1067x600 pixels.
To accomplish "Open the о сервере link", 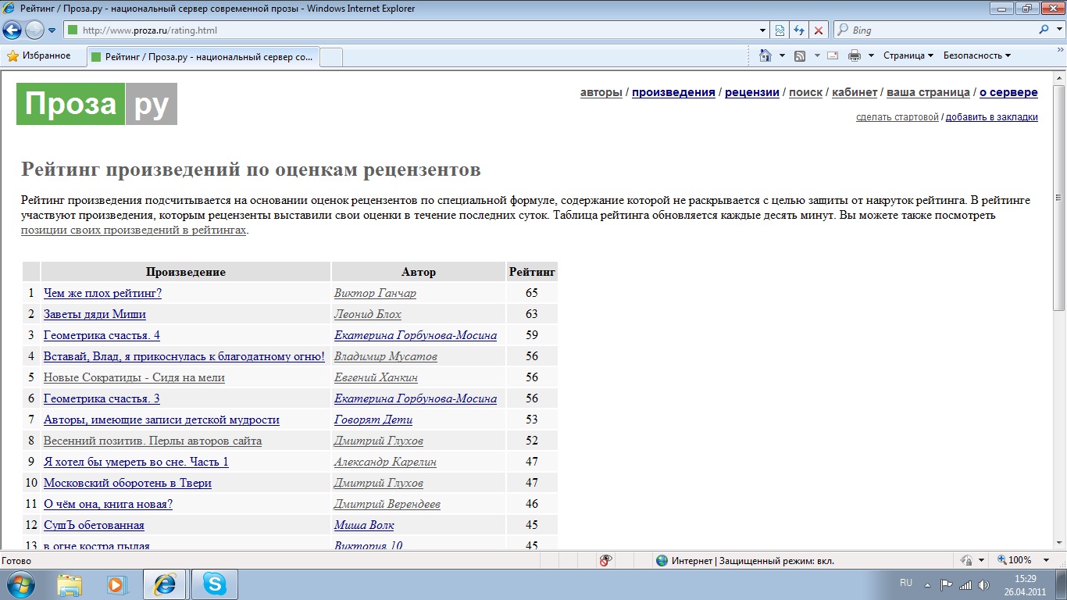I will 1008,92.
